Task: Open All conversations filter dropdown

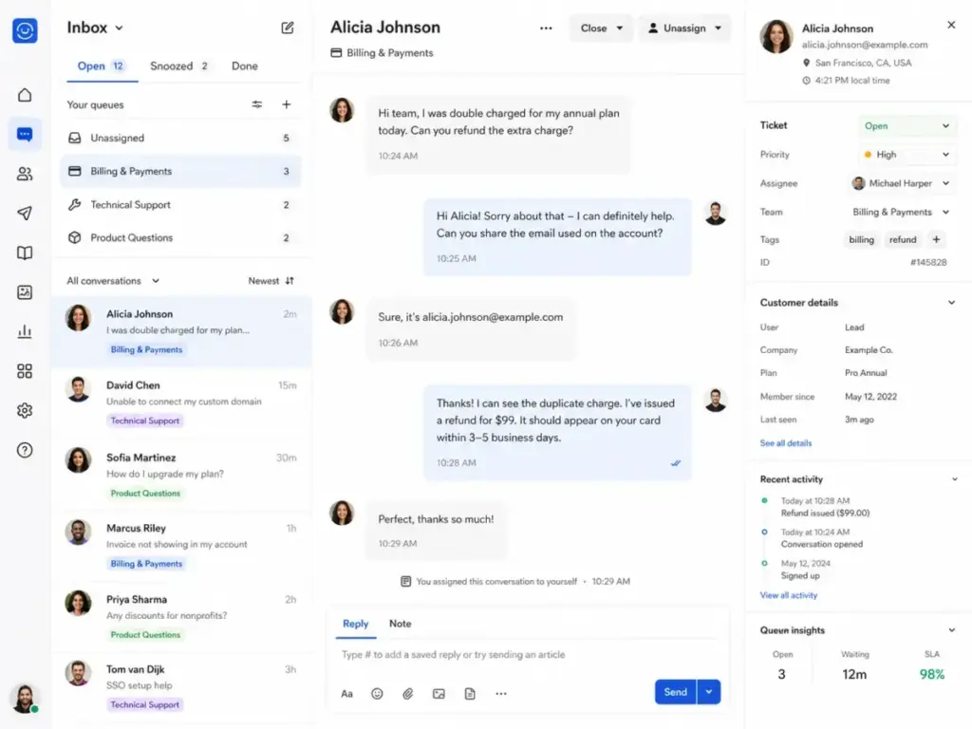Action: coord(114,281)
